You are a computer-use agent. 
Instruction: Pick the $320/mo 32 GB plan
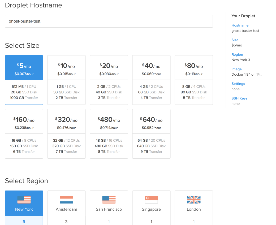click(66, 134)
